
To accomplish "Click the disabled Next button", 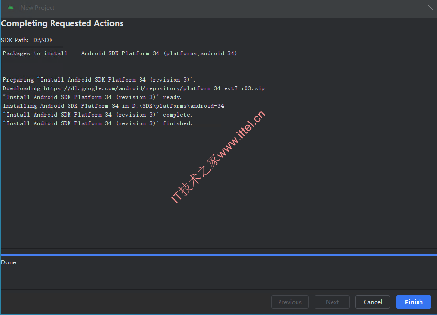I will point(332,302).
